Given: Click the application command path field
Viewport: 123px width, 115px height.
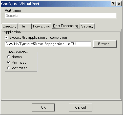Looking at the screenshot, I should click(x=48, y=44).
